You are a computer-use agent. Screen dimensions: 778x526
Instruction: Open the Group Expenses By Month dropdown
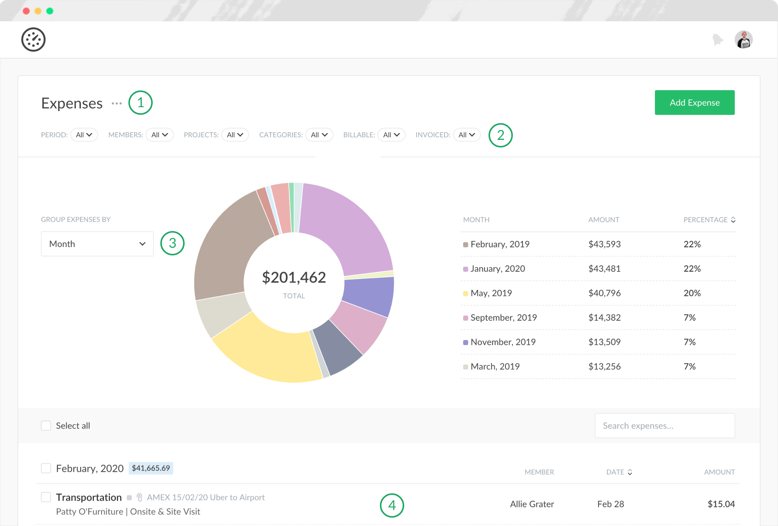click(x=97, y=244)
